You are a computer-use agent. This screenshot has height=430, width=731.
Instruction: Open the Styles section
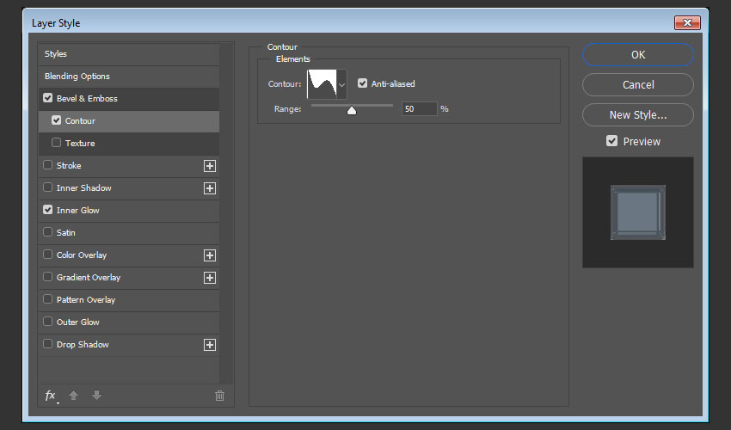(x=56, y=54)
